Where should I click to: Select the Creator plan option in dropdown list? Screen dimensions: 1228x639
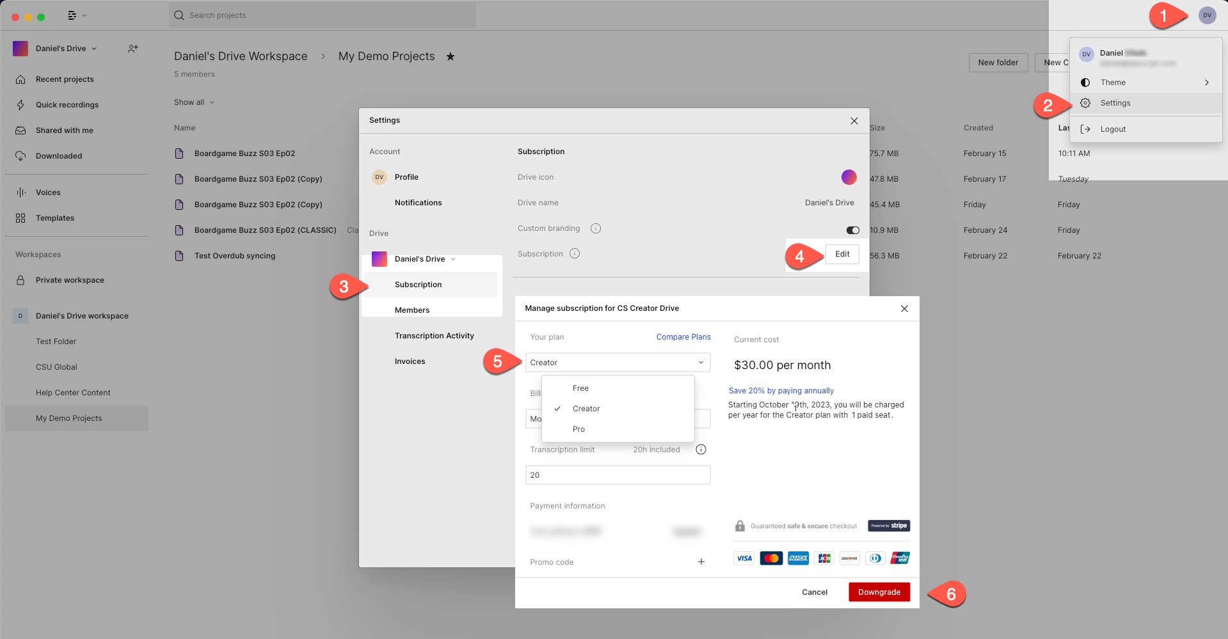point(618,409)
